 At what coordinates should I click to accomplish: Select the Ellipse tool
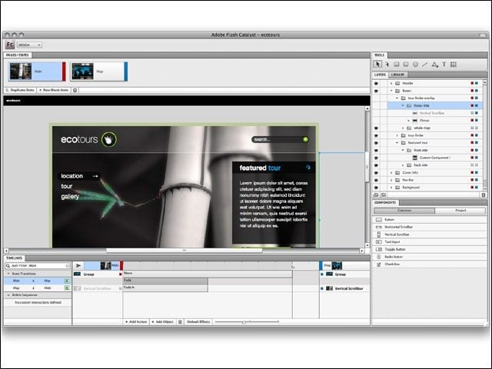click(415, 65)
